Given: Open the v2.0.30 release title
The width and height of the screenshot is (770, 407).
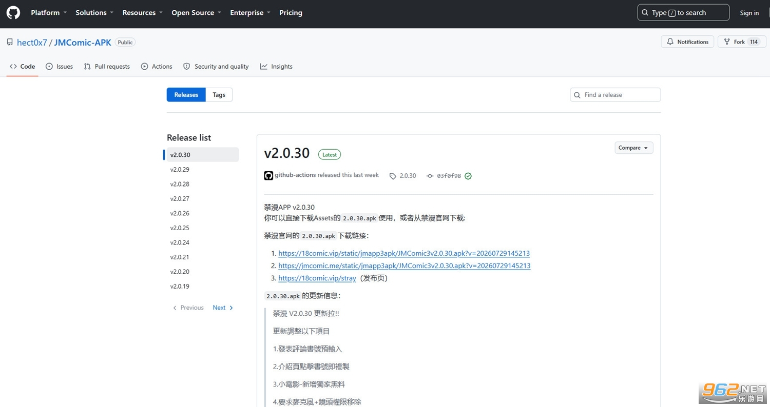Looking at the screenshot, I should [x=287, y=153].
